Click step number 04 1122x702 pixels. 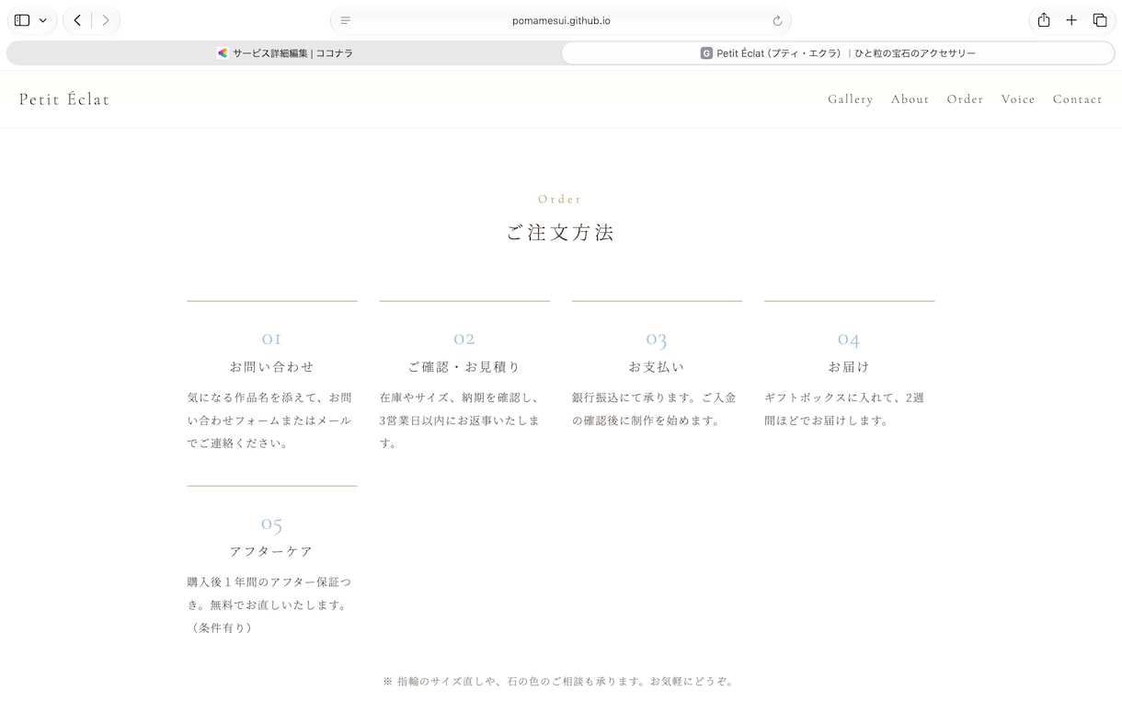(849, 339)
